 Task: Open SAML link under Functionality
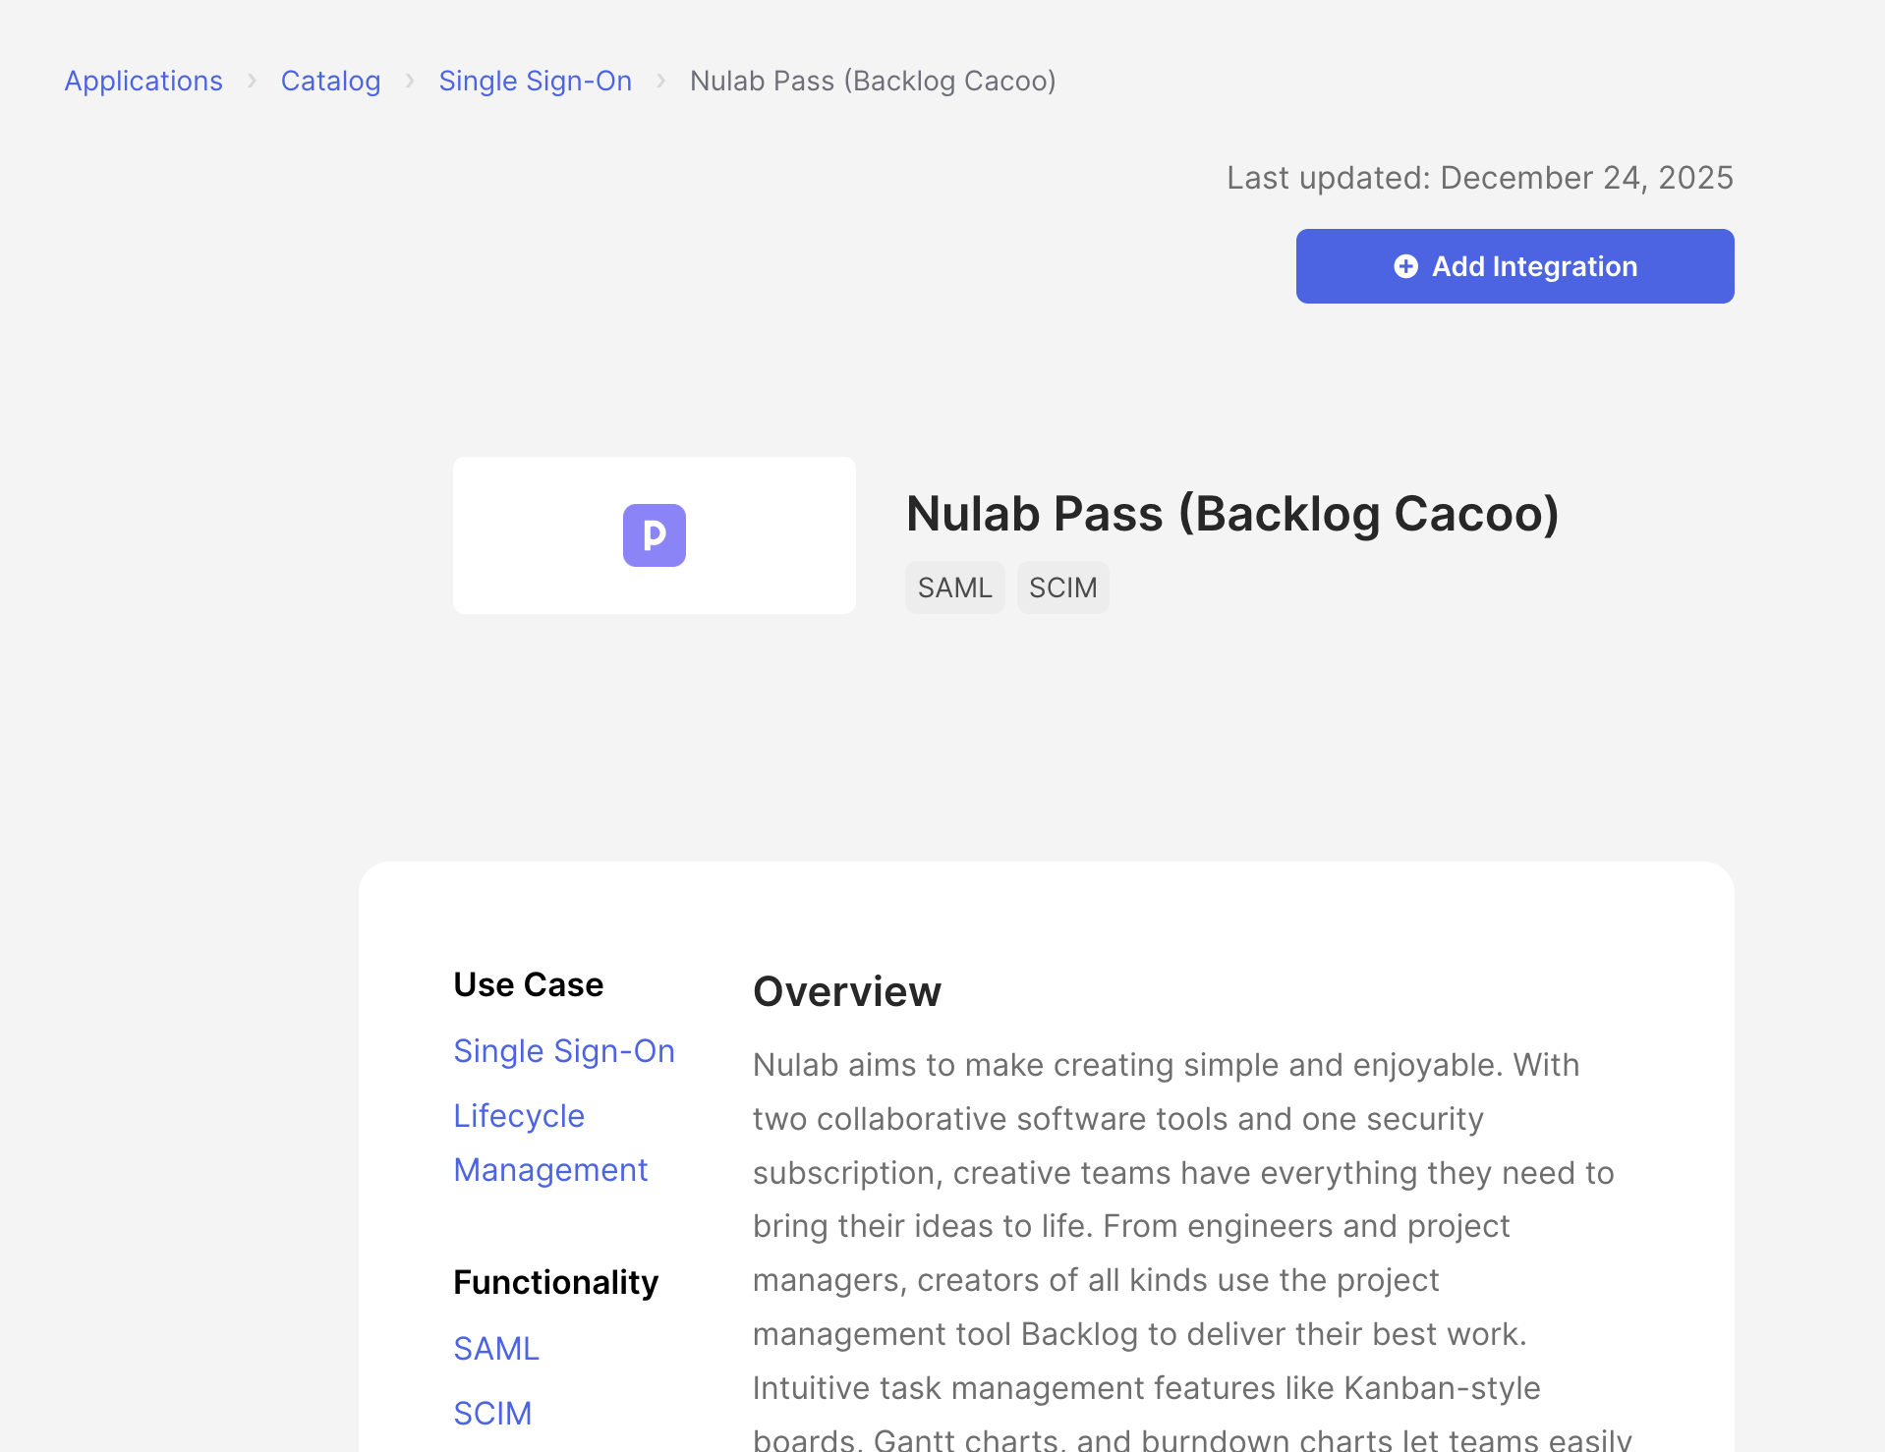pyautogui.click(x=496, y=1349)
